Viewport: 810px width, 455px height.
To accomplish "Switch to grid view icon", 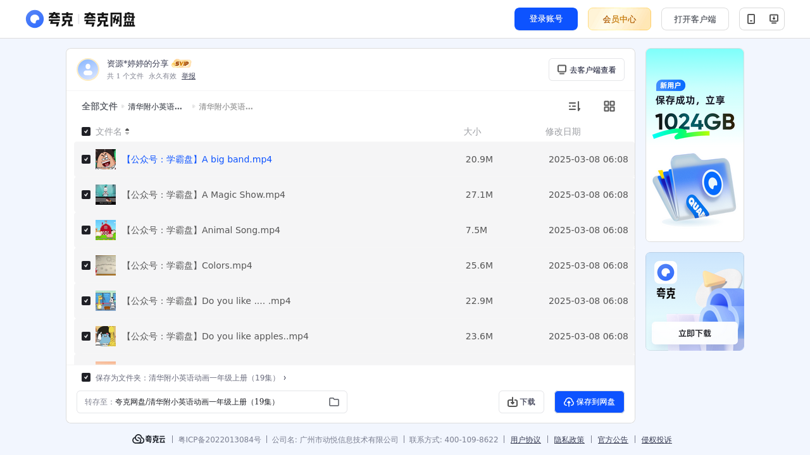I will (x=609, y=106).
